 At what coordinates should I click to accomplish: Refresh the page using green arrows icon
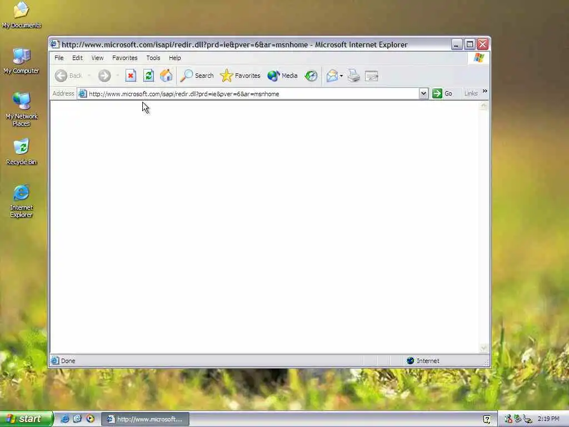pyautogui.click(x=148, y=76)
